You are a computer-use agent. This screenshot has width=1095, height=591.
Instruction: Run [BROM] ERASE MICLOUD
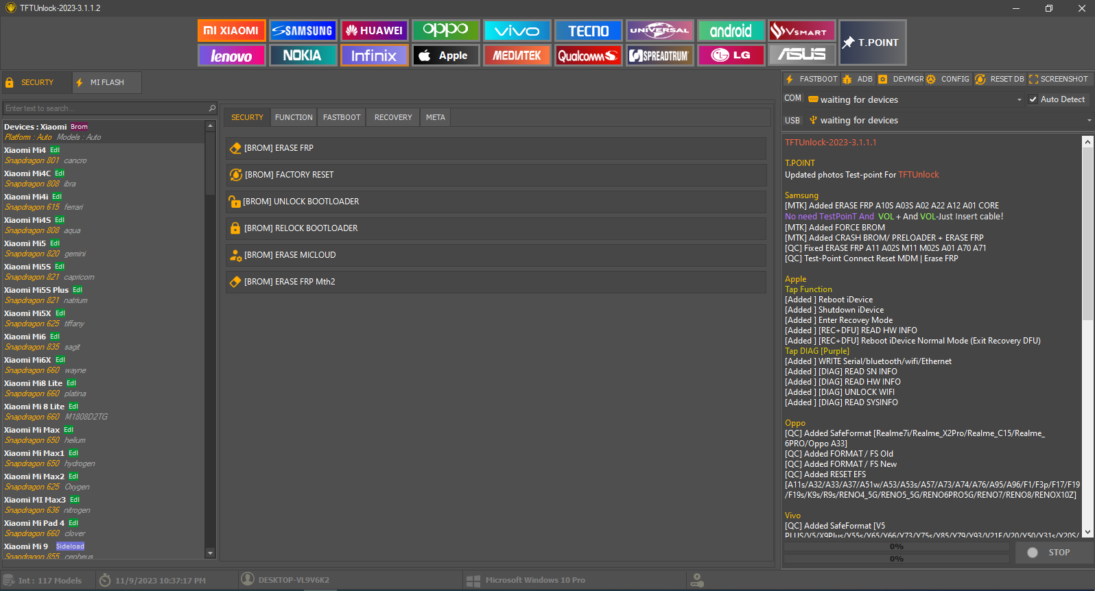(495, 255)
